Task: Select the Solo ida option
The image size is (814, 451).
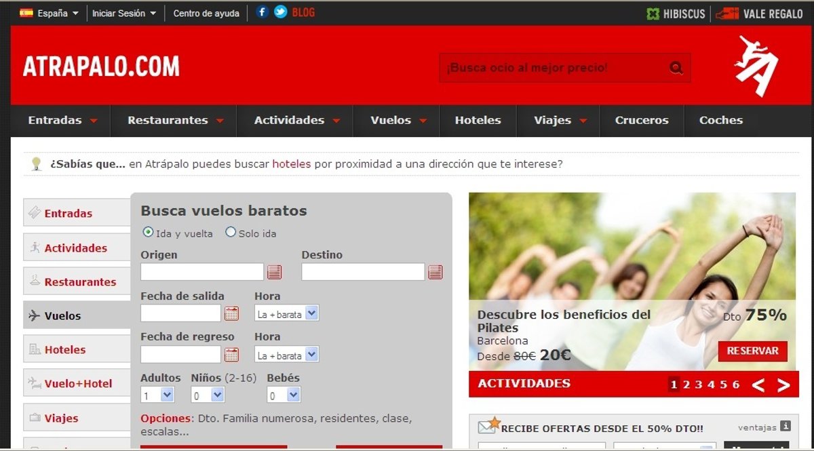Action: click(231, 233)
